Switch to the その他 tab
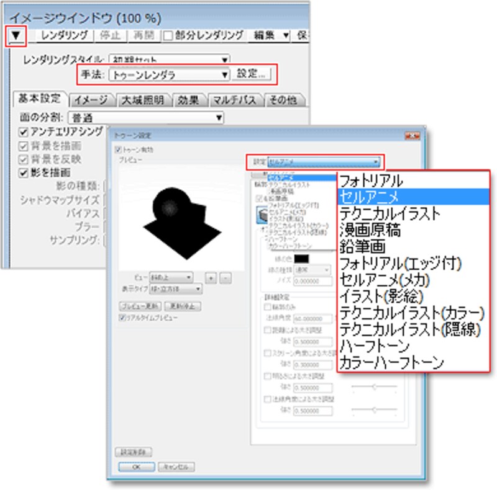497x490 pixels. click(x=283, y=100)
